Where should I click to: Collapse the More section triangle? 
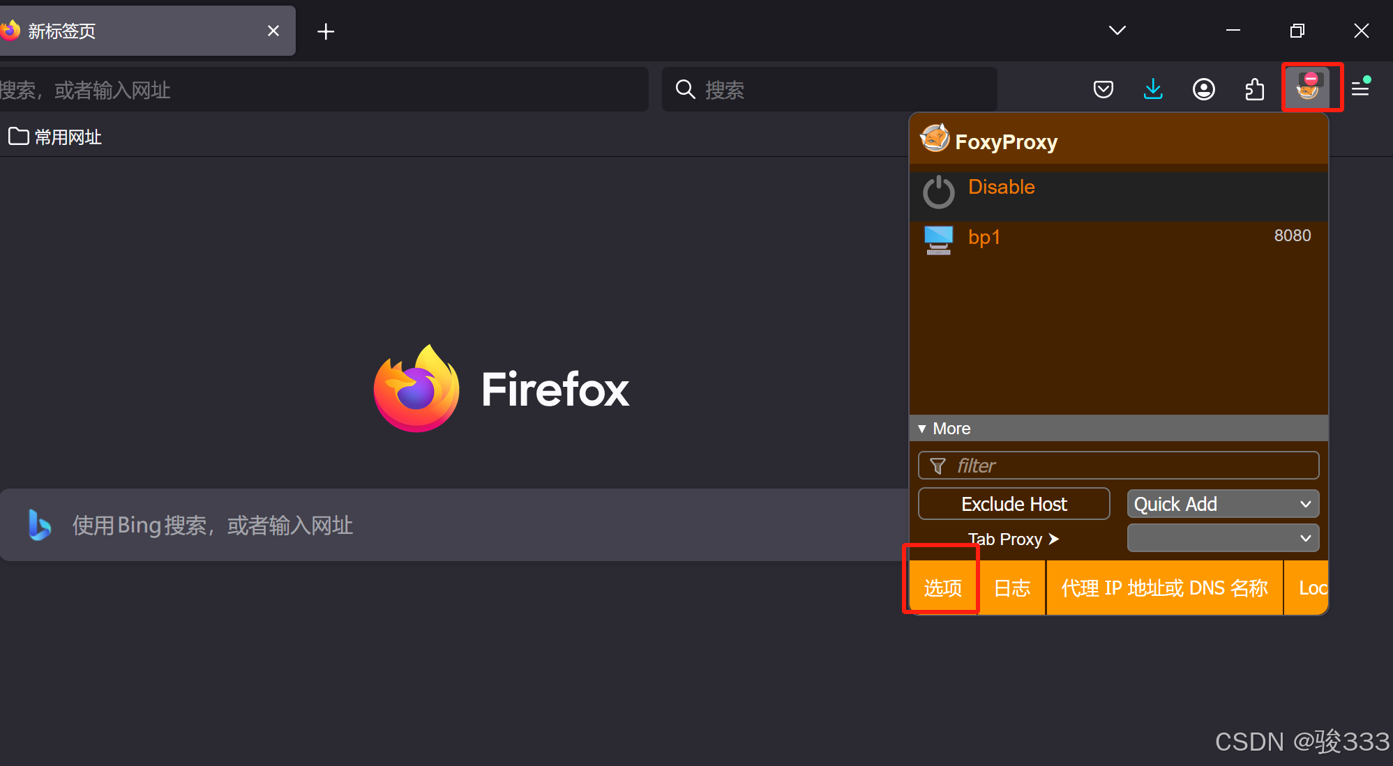click(922, 429)
